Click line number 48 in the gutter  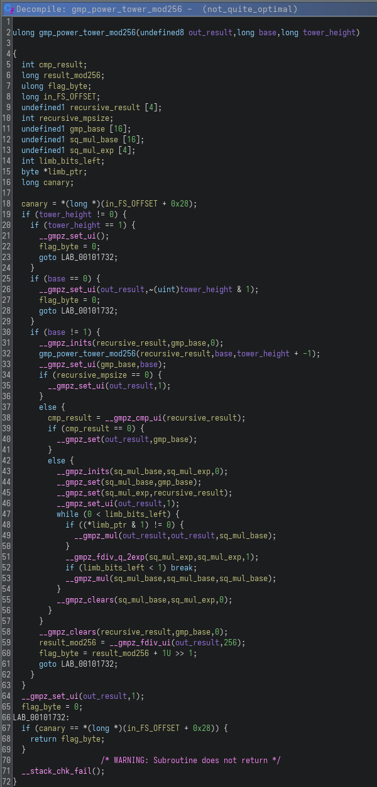point(6,524)
